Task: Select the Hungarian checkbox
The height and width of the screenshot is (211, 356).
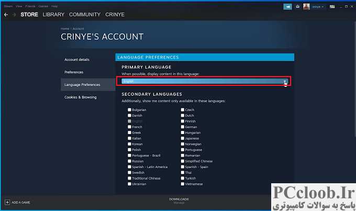Action: pos(183,132)
